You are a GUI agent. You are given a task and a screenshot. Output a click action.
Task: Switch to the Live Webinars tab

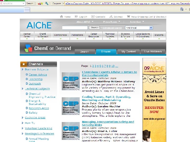pyautogui.click(x=153, y=52)
